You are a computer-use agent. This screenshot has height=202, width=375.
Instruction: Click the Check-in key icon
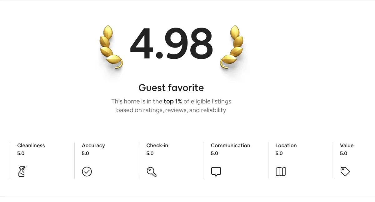tap(152, 172)
